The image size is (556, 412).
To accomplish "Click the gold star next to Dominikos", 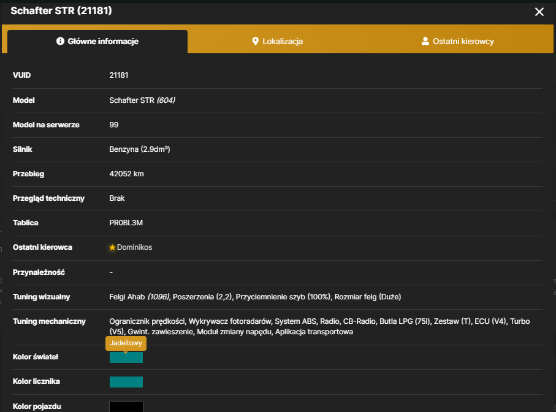I will (x=112, y=247).
